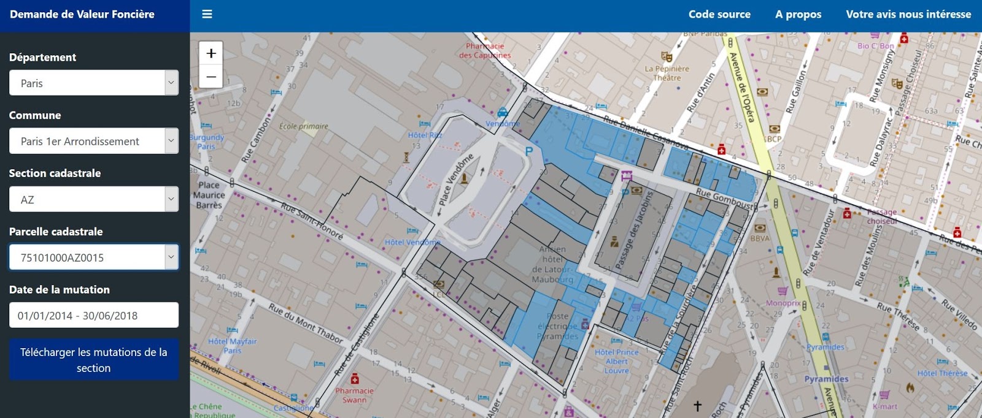Click the La Pépinière Théâtre masks icon
This screenshot has height=418, width=982.
(667, 57)
